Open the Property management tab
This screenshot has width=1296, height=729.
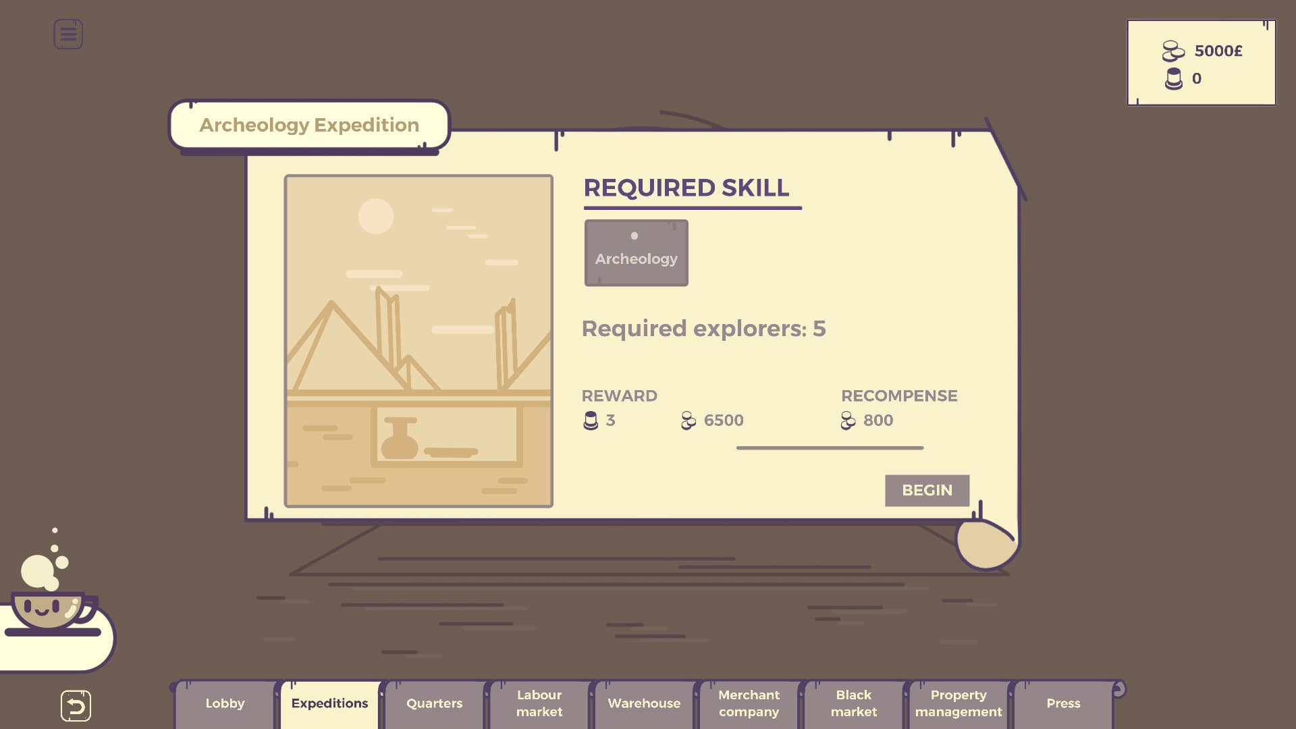pyautogui.click(x=958, y=703)
